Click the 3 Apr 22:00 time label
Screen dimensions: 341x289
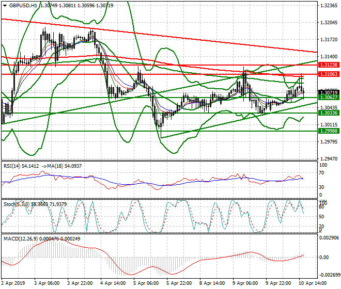point(80,283)
